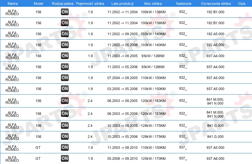Click the Pojemność silnika column header
Image resolution: width=252 pixels, height=164 pixels.
coord(90,4)
